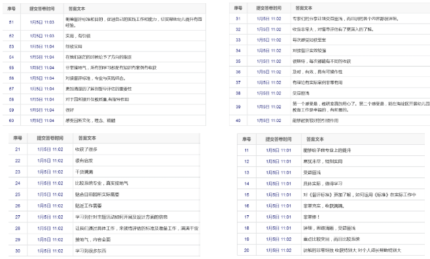Select the answer text in row 31
430x259 pixels.
point(346,19)
